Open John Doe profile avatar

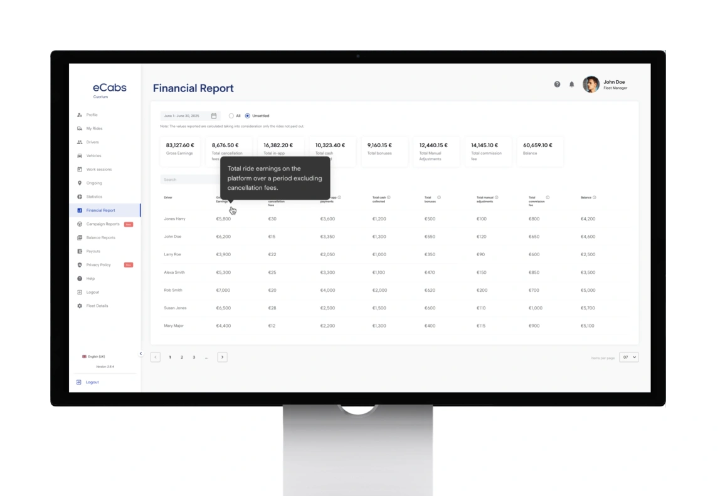pyautogui.click(x=591, y=85)
